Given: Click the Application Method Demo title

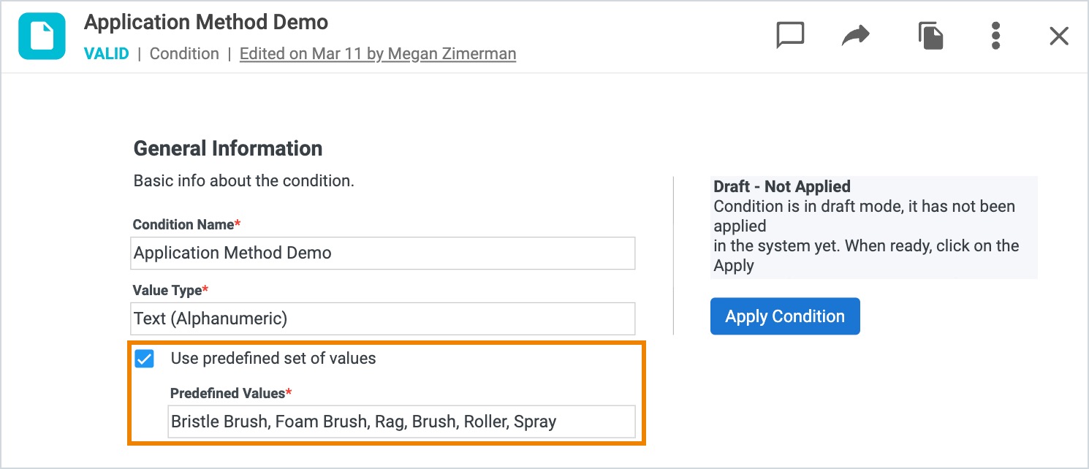Looking at the screenshot, I should 206,22.
